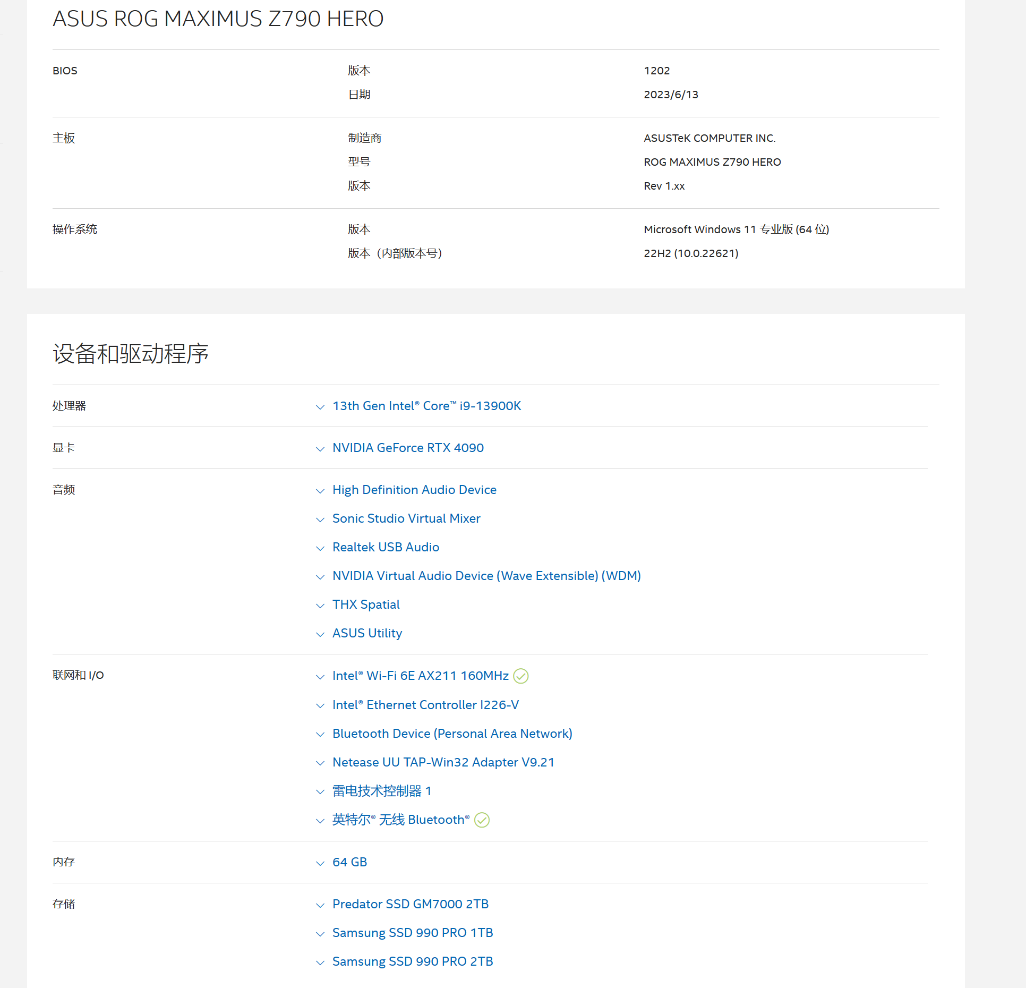Expand chevron beside Intel Ethernet Controller I226-V
The width and height of the screenshot is (1026, 988).
tap(320, 706)
